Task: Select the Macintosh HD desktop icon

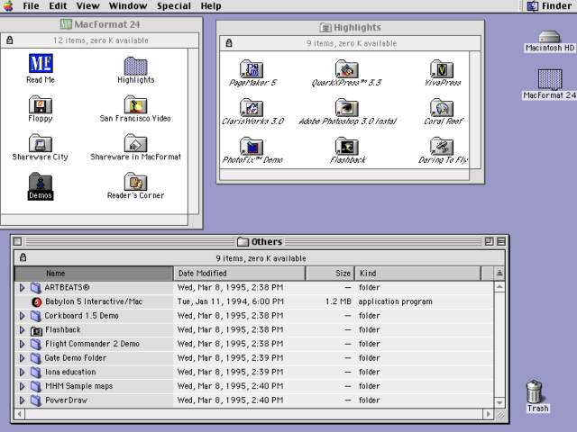Action: tap(549, 37)
